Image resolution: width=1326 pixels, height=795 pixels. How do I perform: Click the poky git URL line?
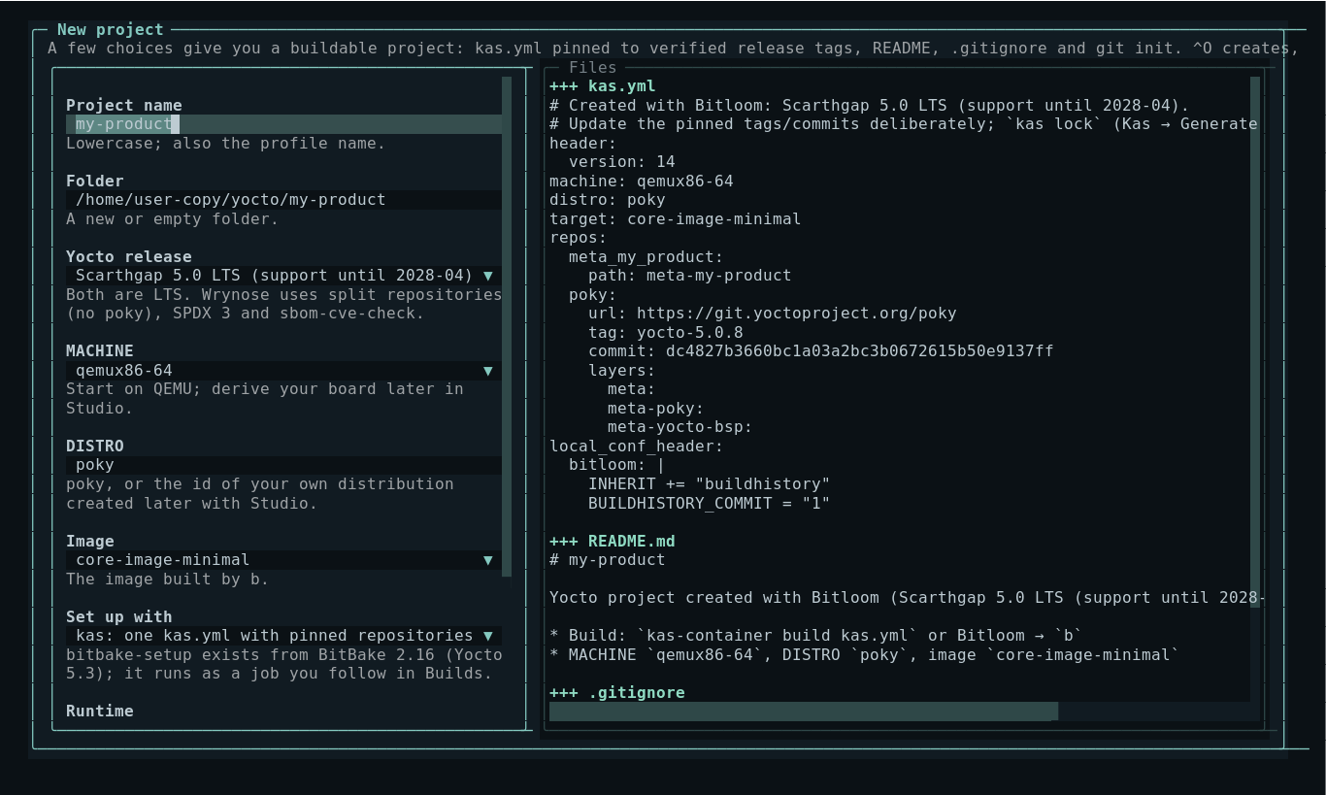click(773, 314)
